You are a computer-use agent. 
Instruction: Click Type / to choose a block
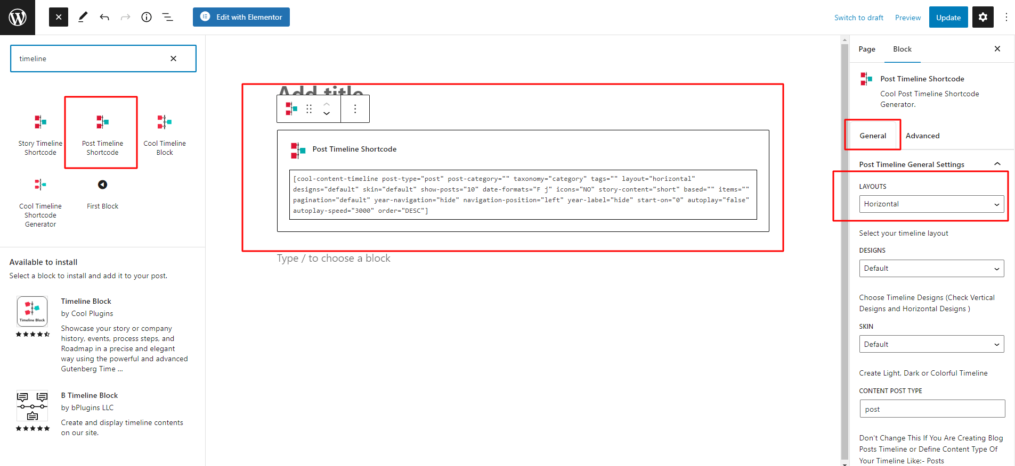click(334, 258)
